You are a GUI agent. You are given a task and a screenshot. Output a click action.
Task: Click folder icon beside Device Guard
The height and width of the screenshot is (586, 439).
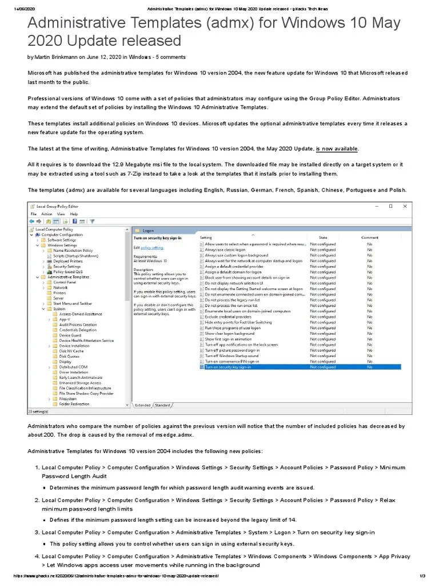55,335
